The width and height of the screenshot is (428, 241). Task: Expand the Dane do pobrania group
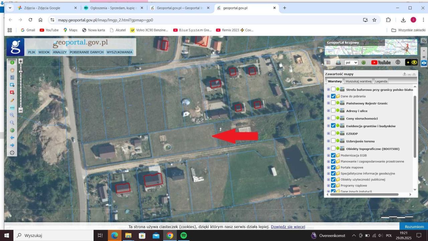tap(328, 96)
